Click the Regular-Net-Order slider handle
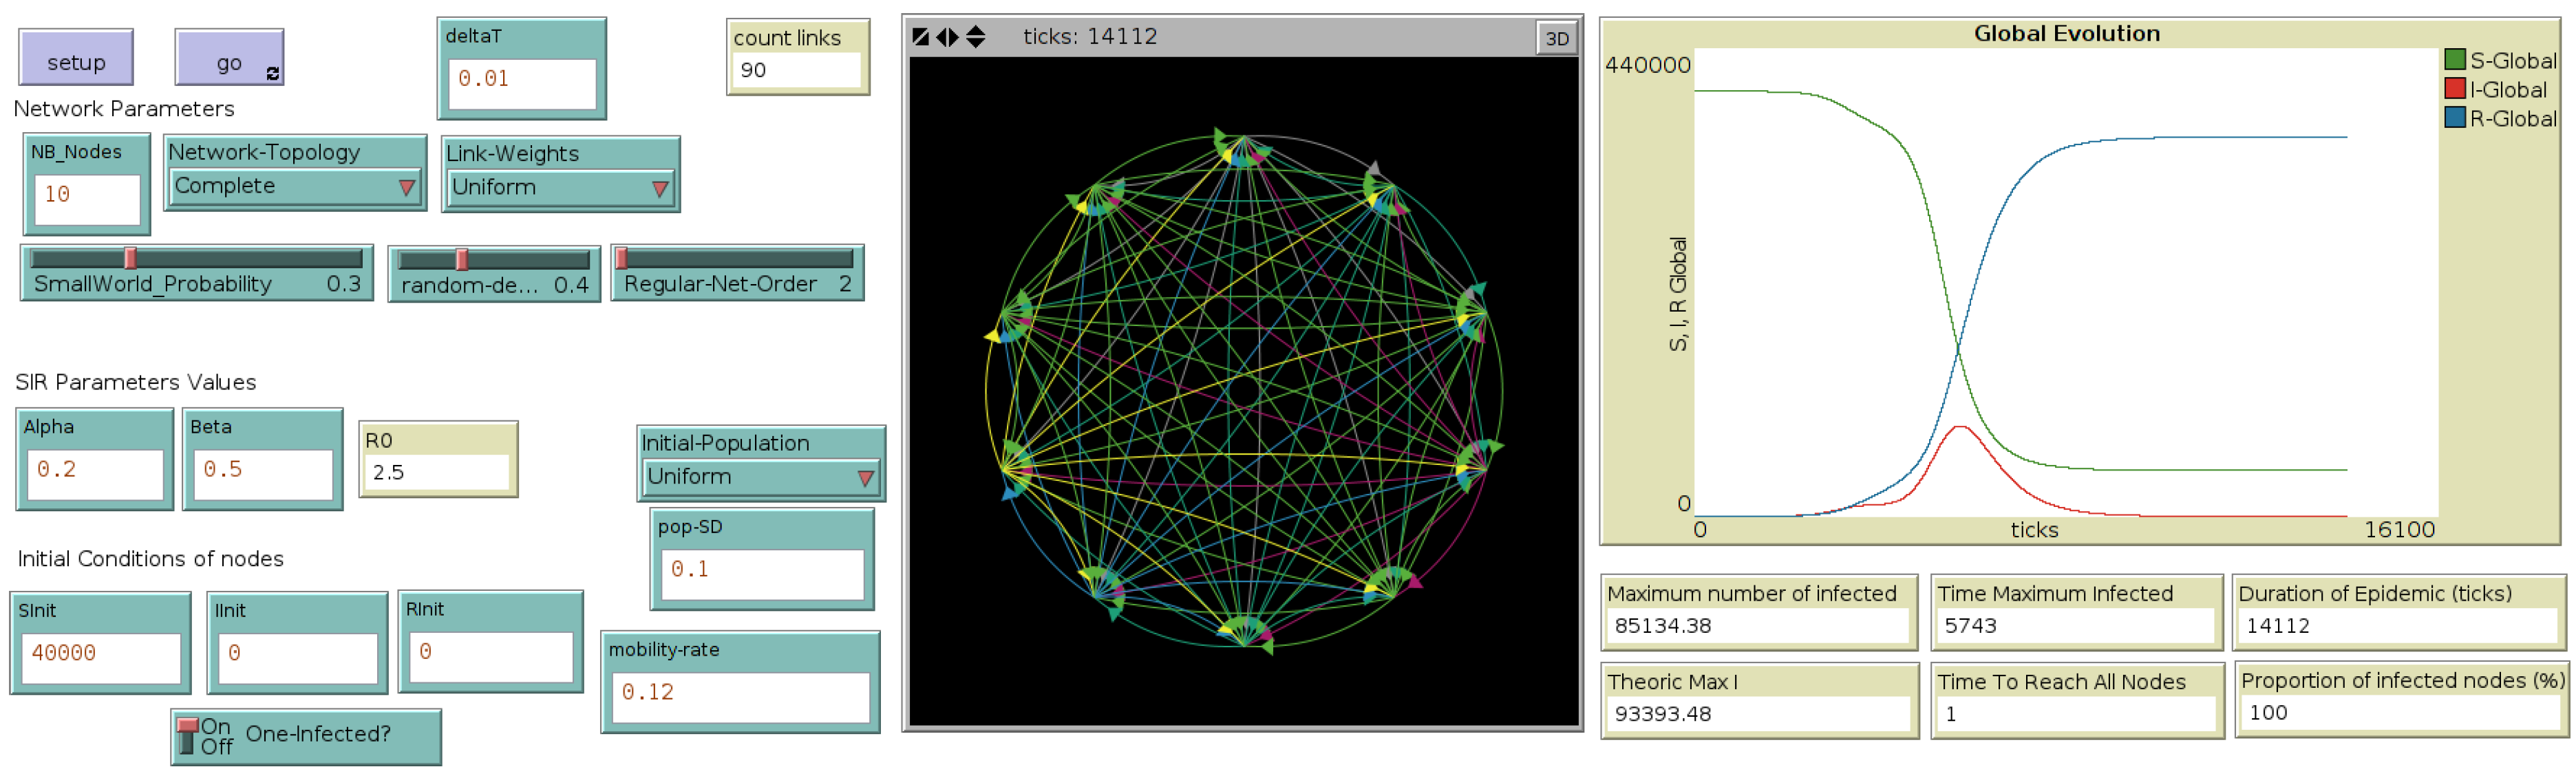This screenshot has height=778, width=2576. click(x=621, y=259)
